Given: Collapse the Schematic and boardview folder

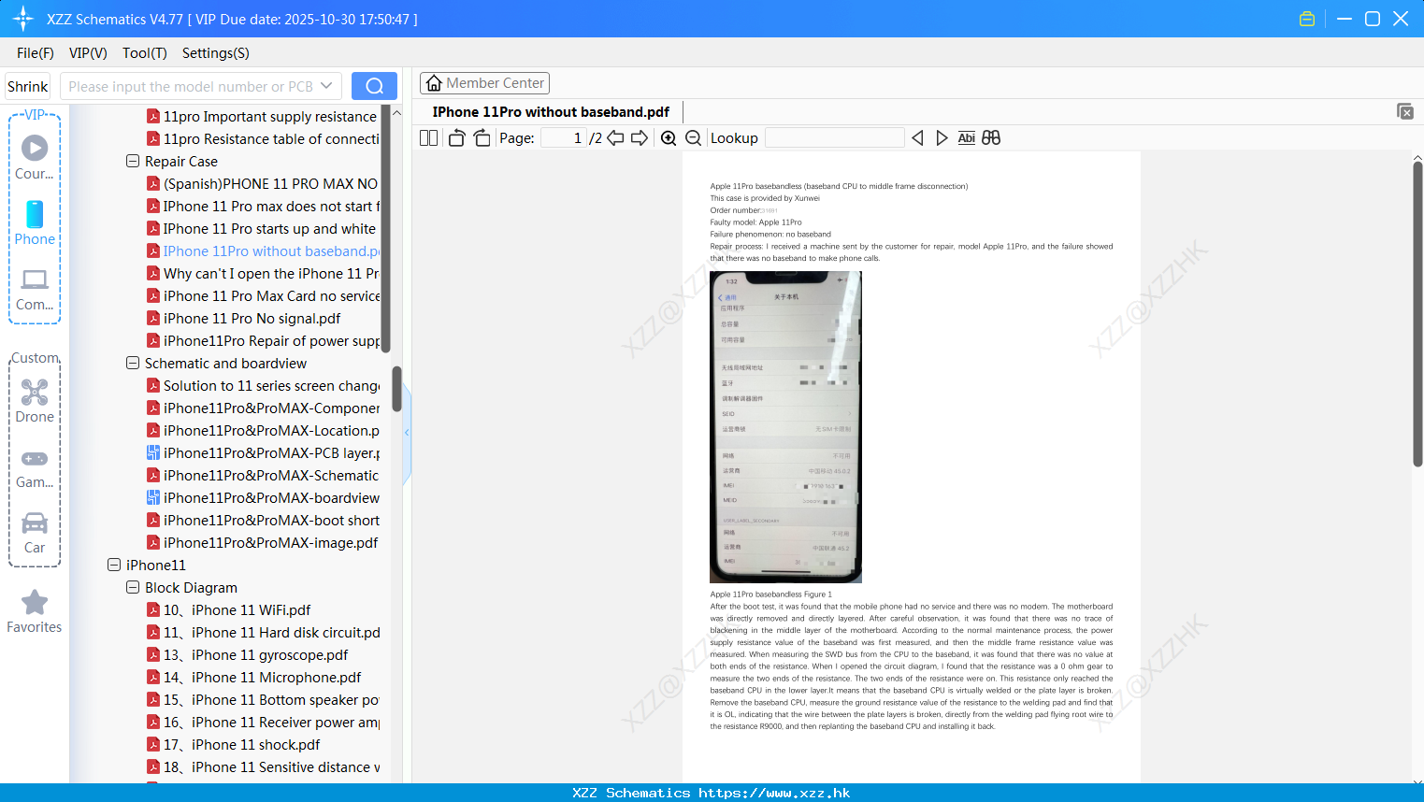Looking at the screenshot, I should (133, 363).
